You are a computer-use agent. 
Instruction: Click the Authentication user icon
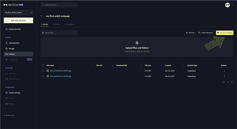[x=7, y=43]
